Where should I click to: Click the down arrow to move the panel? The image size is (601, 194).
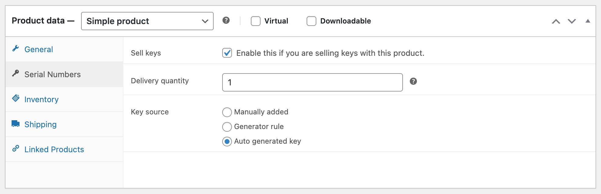572,21
